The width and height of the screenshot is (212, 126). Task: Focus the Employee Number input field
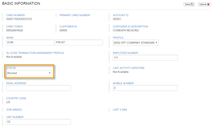[x=145, y=58]
